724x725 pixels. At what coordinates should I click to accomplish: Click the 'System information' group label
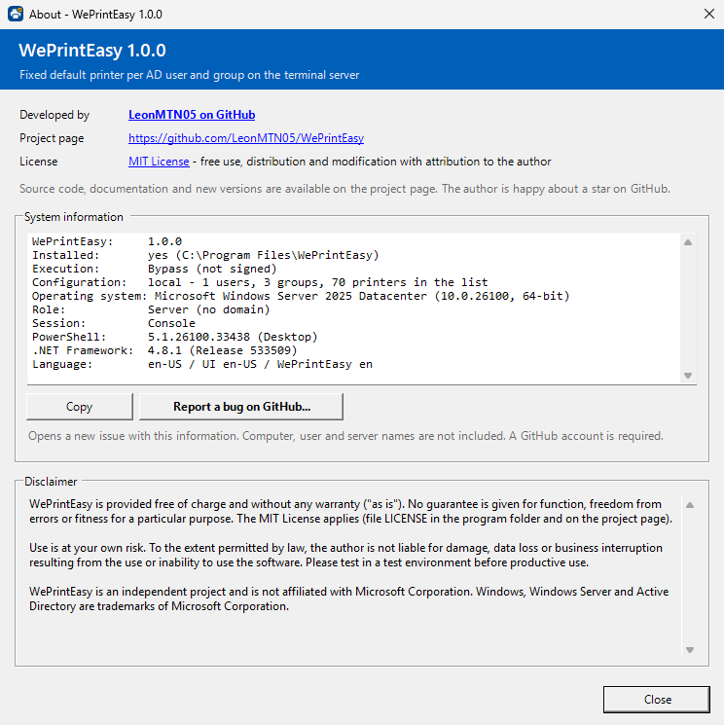coord(74,217)
